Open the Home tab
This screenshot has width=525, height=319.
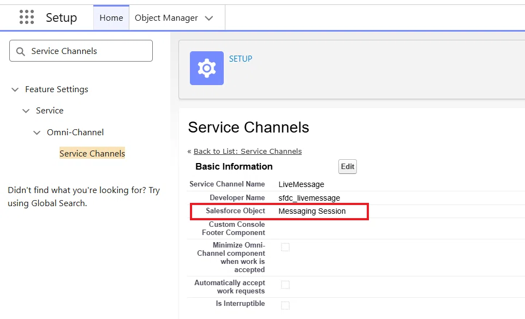tap(111, 17)
